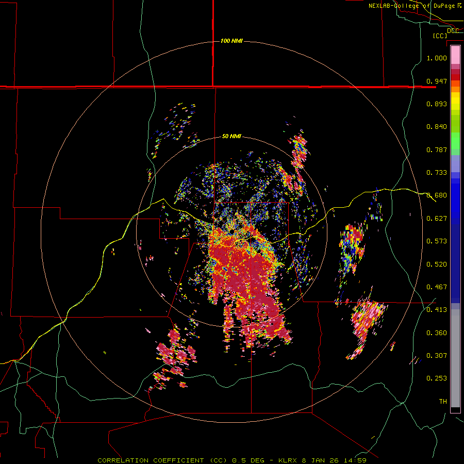The height and width of the screenshot is (464, 464).
Task: Click the 0.840 color scale value
Action: [437, 127]
